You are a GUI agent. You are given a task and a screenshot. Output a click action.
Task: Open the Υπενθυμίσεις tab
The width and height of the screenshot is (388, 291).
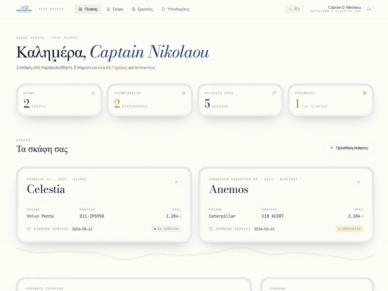coord(176,9)
